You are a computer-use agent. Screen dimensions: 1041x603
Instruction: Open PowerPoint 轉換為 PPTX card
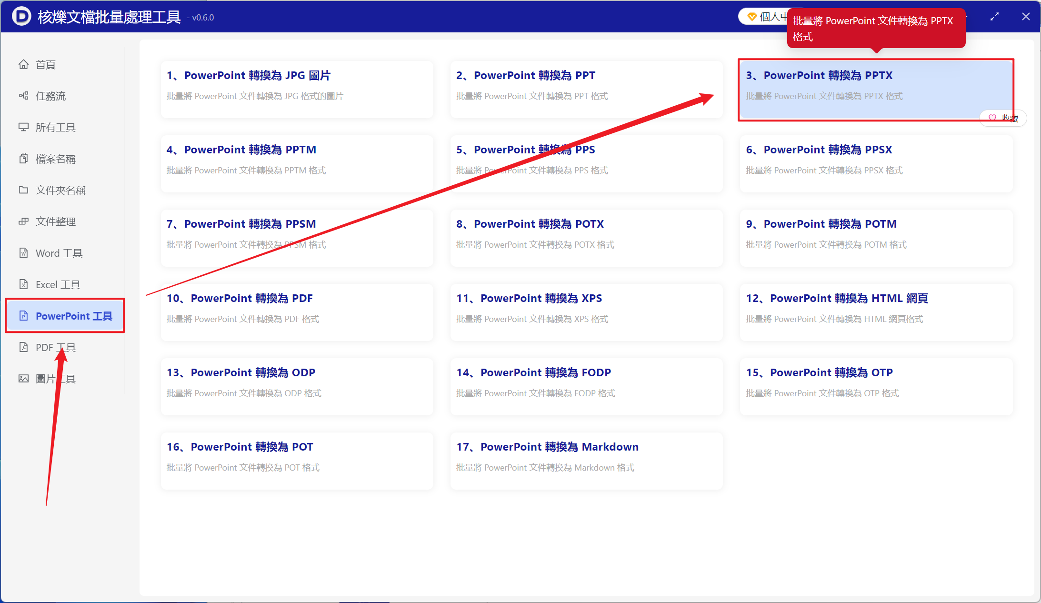(x=876, y=90)
